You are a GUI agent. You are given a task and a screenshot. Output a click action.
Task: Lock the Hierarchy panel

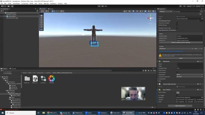[35, 9]
